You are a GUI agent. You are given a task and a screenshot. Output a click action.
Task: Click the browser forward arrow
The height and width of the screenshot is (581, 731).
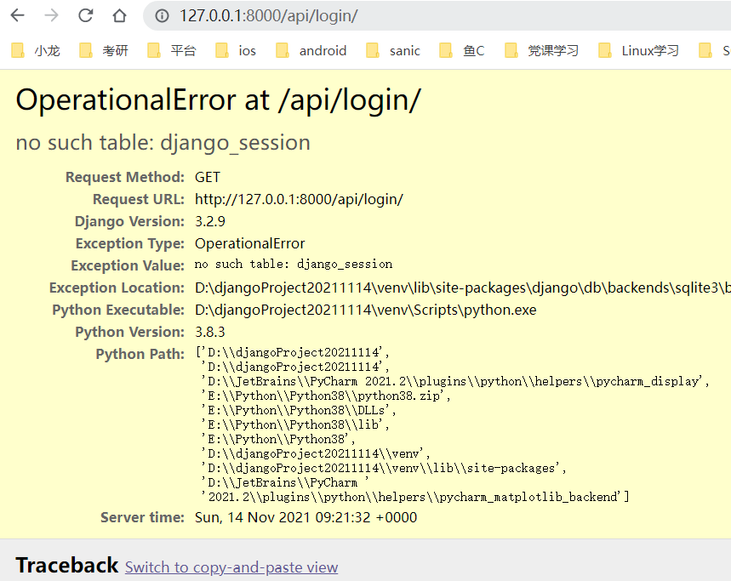pyautogui.click(x=51, y=15)
